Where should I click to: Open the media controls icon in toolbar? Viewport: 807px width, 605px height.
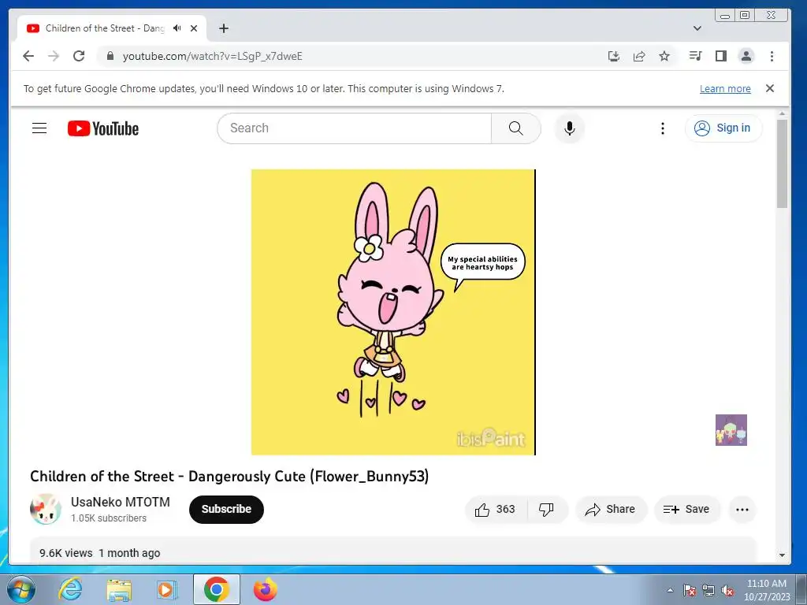click(695, 56)
